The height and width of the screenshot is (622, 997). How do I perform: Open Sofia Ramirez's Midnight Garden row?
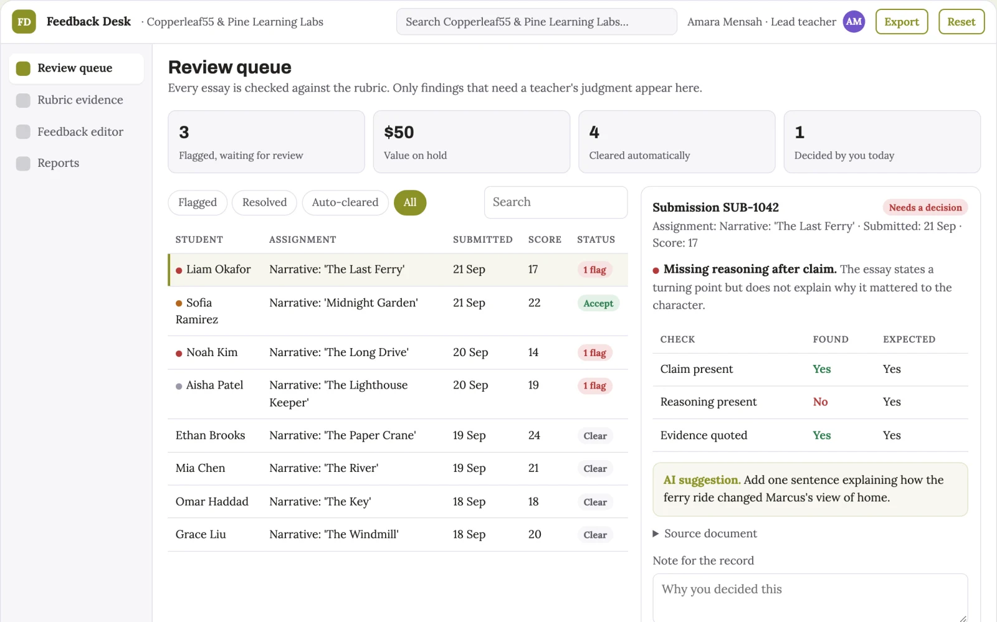(x=398, y=311)
